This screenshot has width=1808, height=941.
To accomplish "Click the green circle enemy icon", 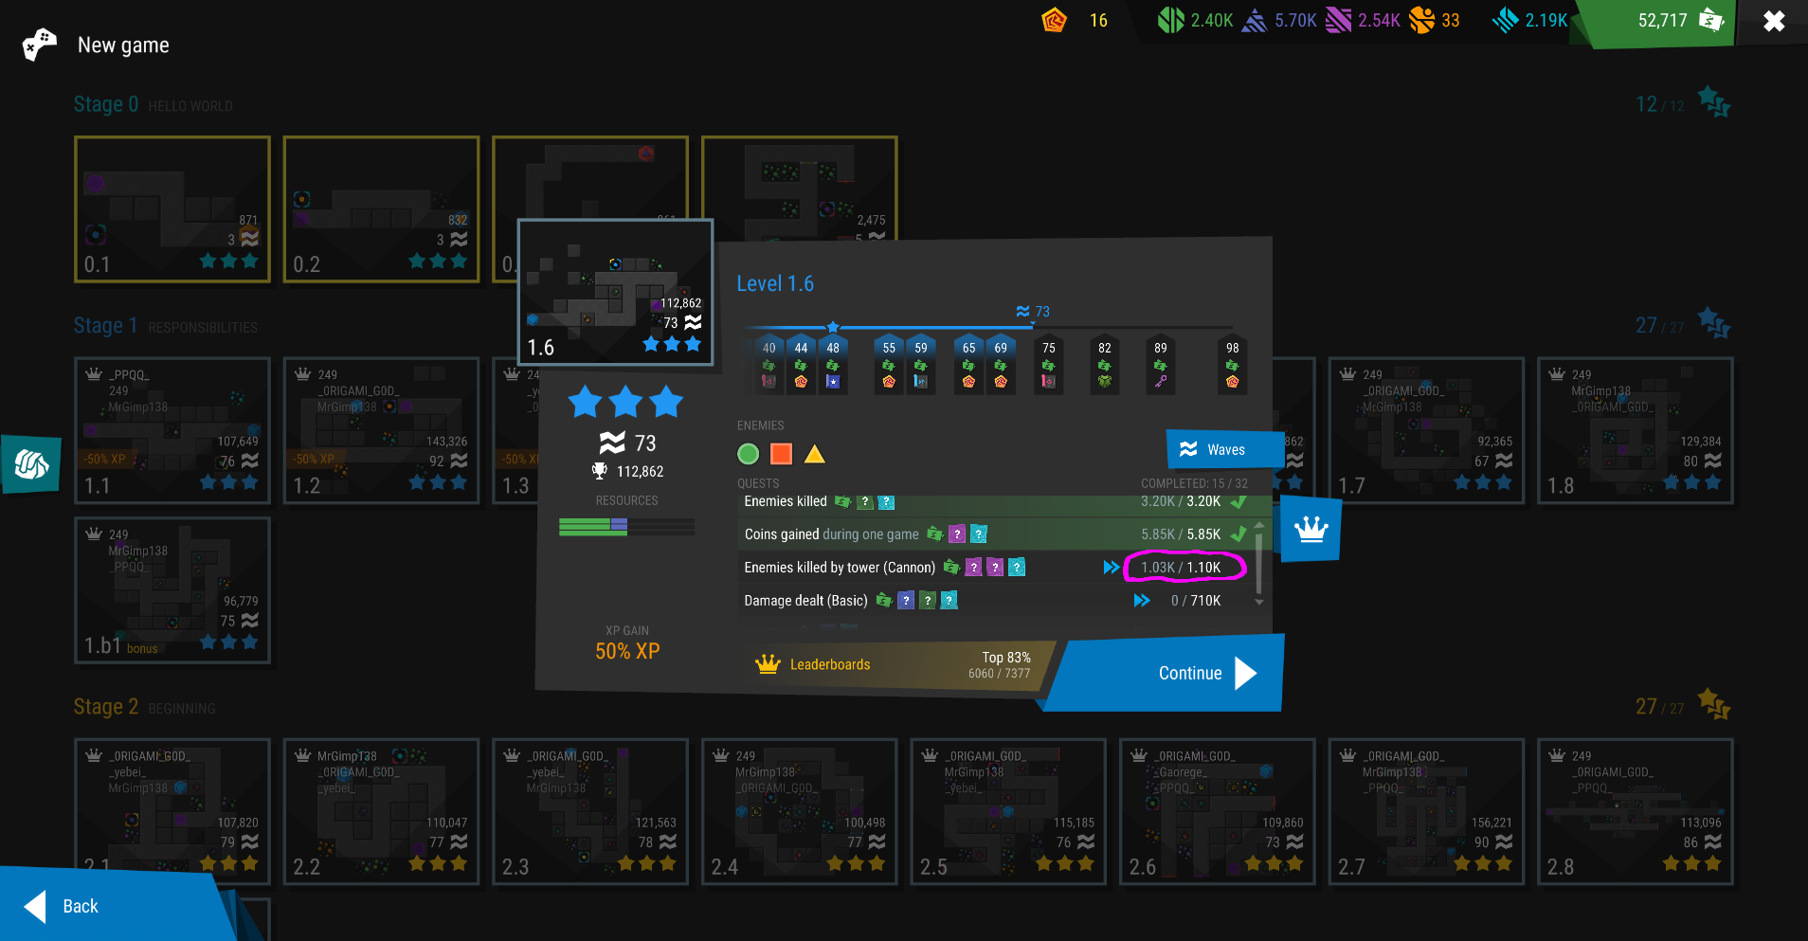I will point(748,454).
